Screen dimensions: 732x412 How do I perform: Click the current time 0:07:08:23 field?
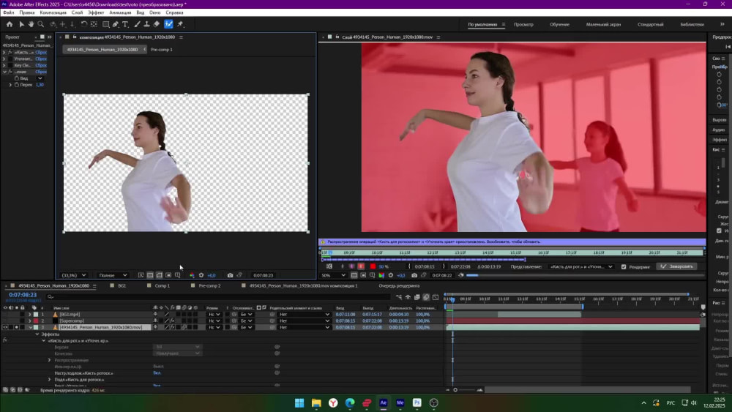(x=23, y=295)
